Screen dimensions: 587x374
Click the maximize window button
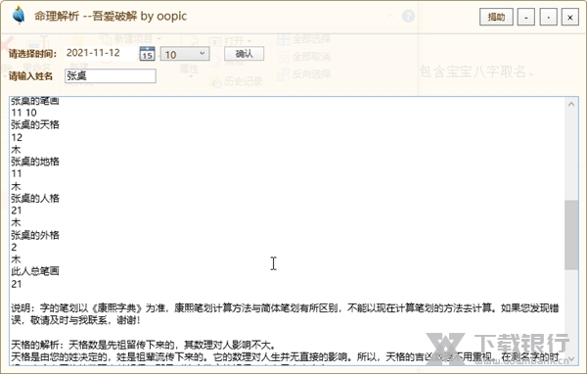tap(548, 17)
